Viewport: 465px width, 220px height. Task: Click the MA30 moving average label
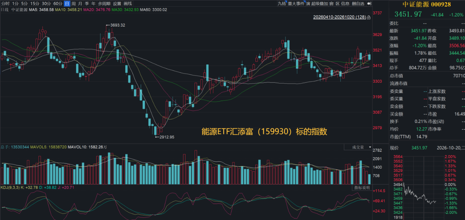pyautogui.click(x=125, y=10)
